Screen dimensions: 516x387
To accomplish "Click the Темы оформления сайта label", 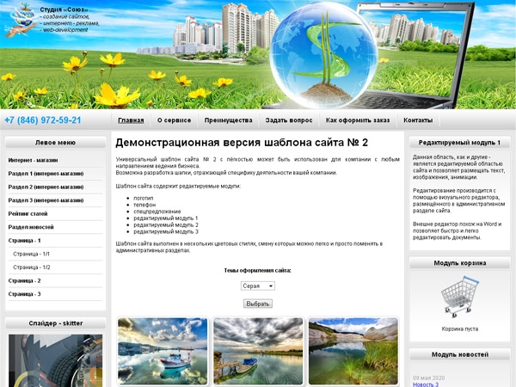I will coord(257,271).
